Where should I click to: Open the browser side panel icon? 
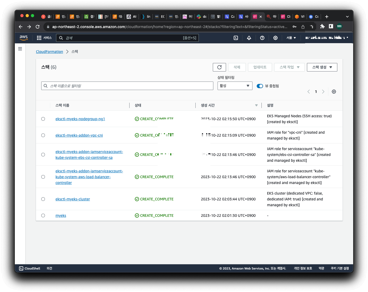pyautogui.click(x=331, y=26)
